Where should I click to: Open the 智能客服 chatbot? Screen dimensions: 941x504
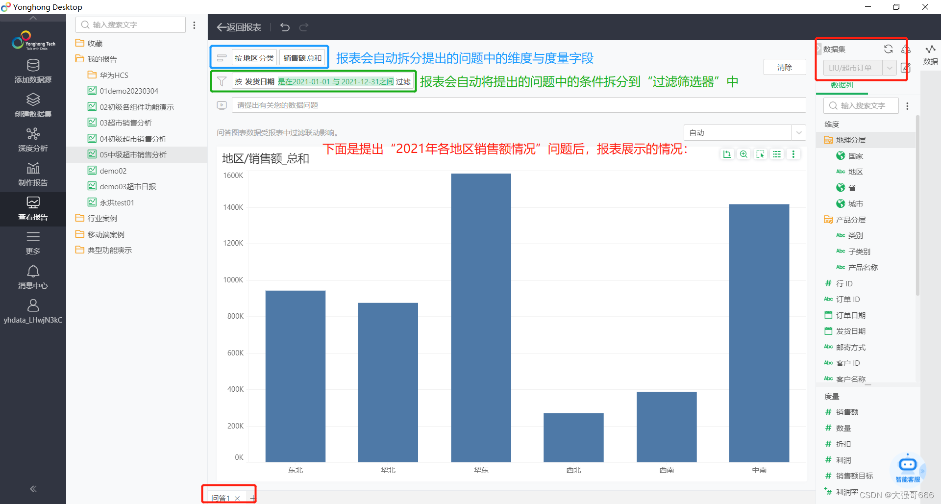[908, 468]
